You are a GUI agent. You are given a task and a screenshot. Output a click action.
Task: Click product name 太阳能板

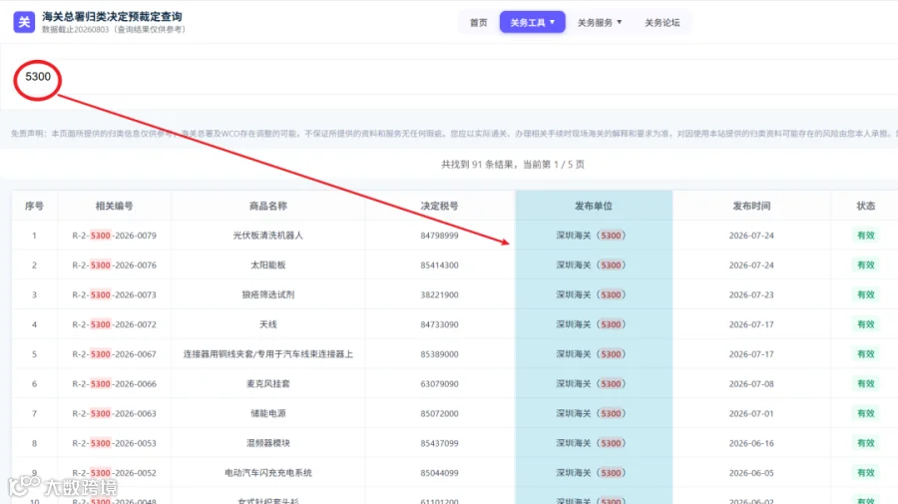click(268, 265)
